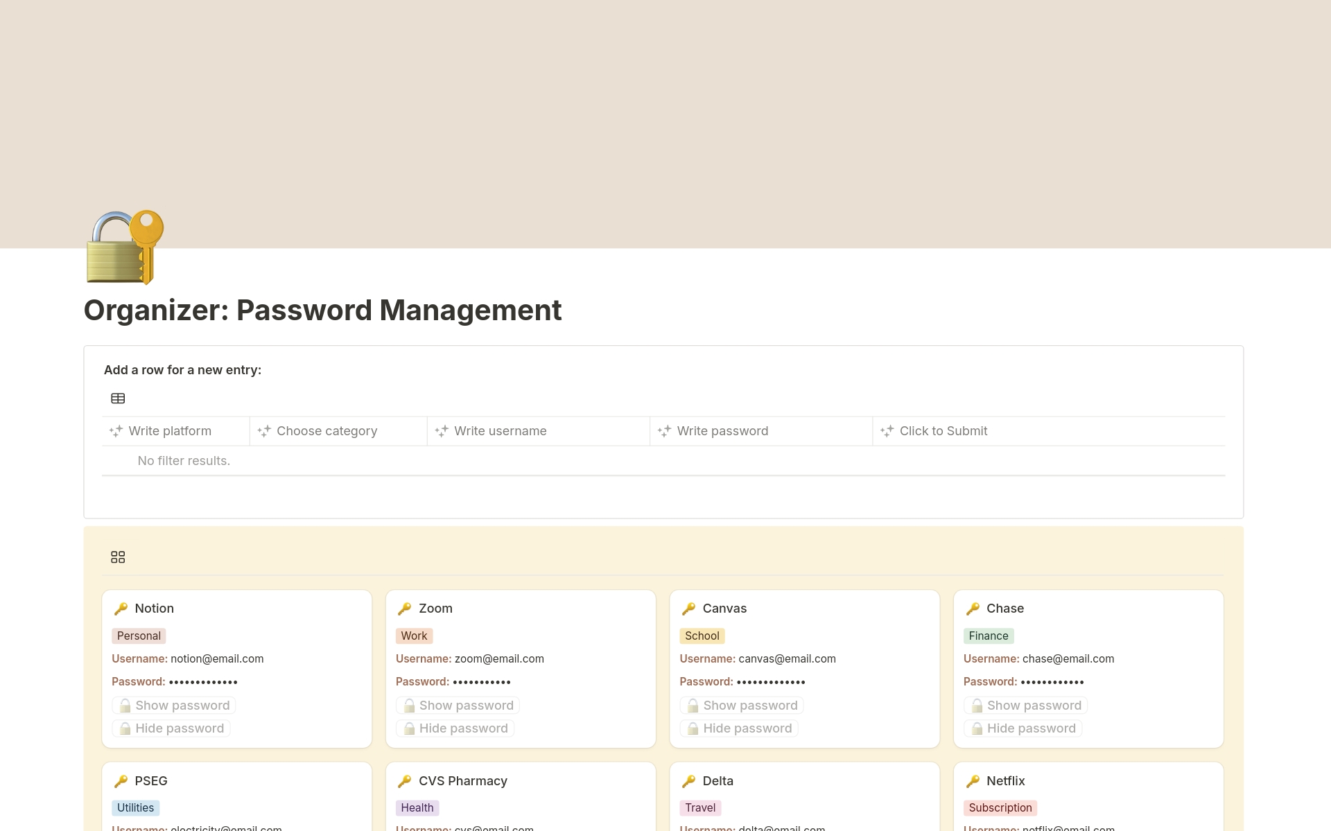
Task: Click the sparkle icon beside Choose category
Action: (x=264, y=431)
